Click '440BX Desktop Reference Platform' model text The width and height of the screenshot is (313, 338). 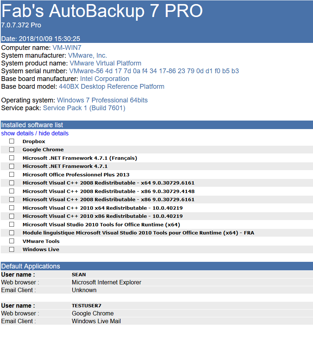click(x=111, y=87)
